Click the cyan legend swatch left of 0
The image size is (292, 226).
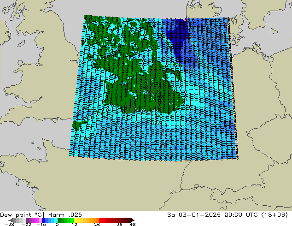tap(56, 220)
